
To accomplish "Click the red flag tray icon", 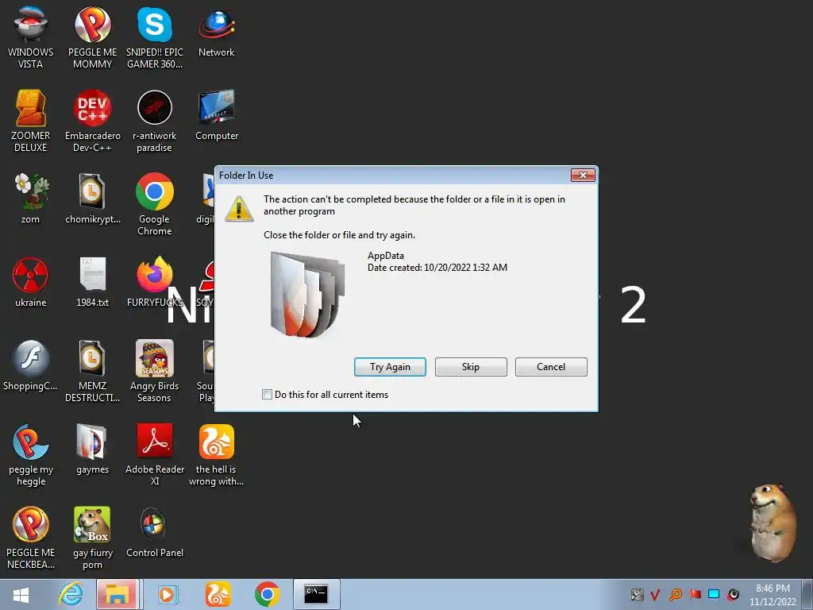I will pos(695,594).
